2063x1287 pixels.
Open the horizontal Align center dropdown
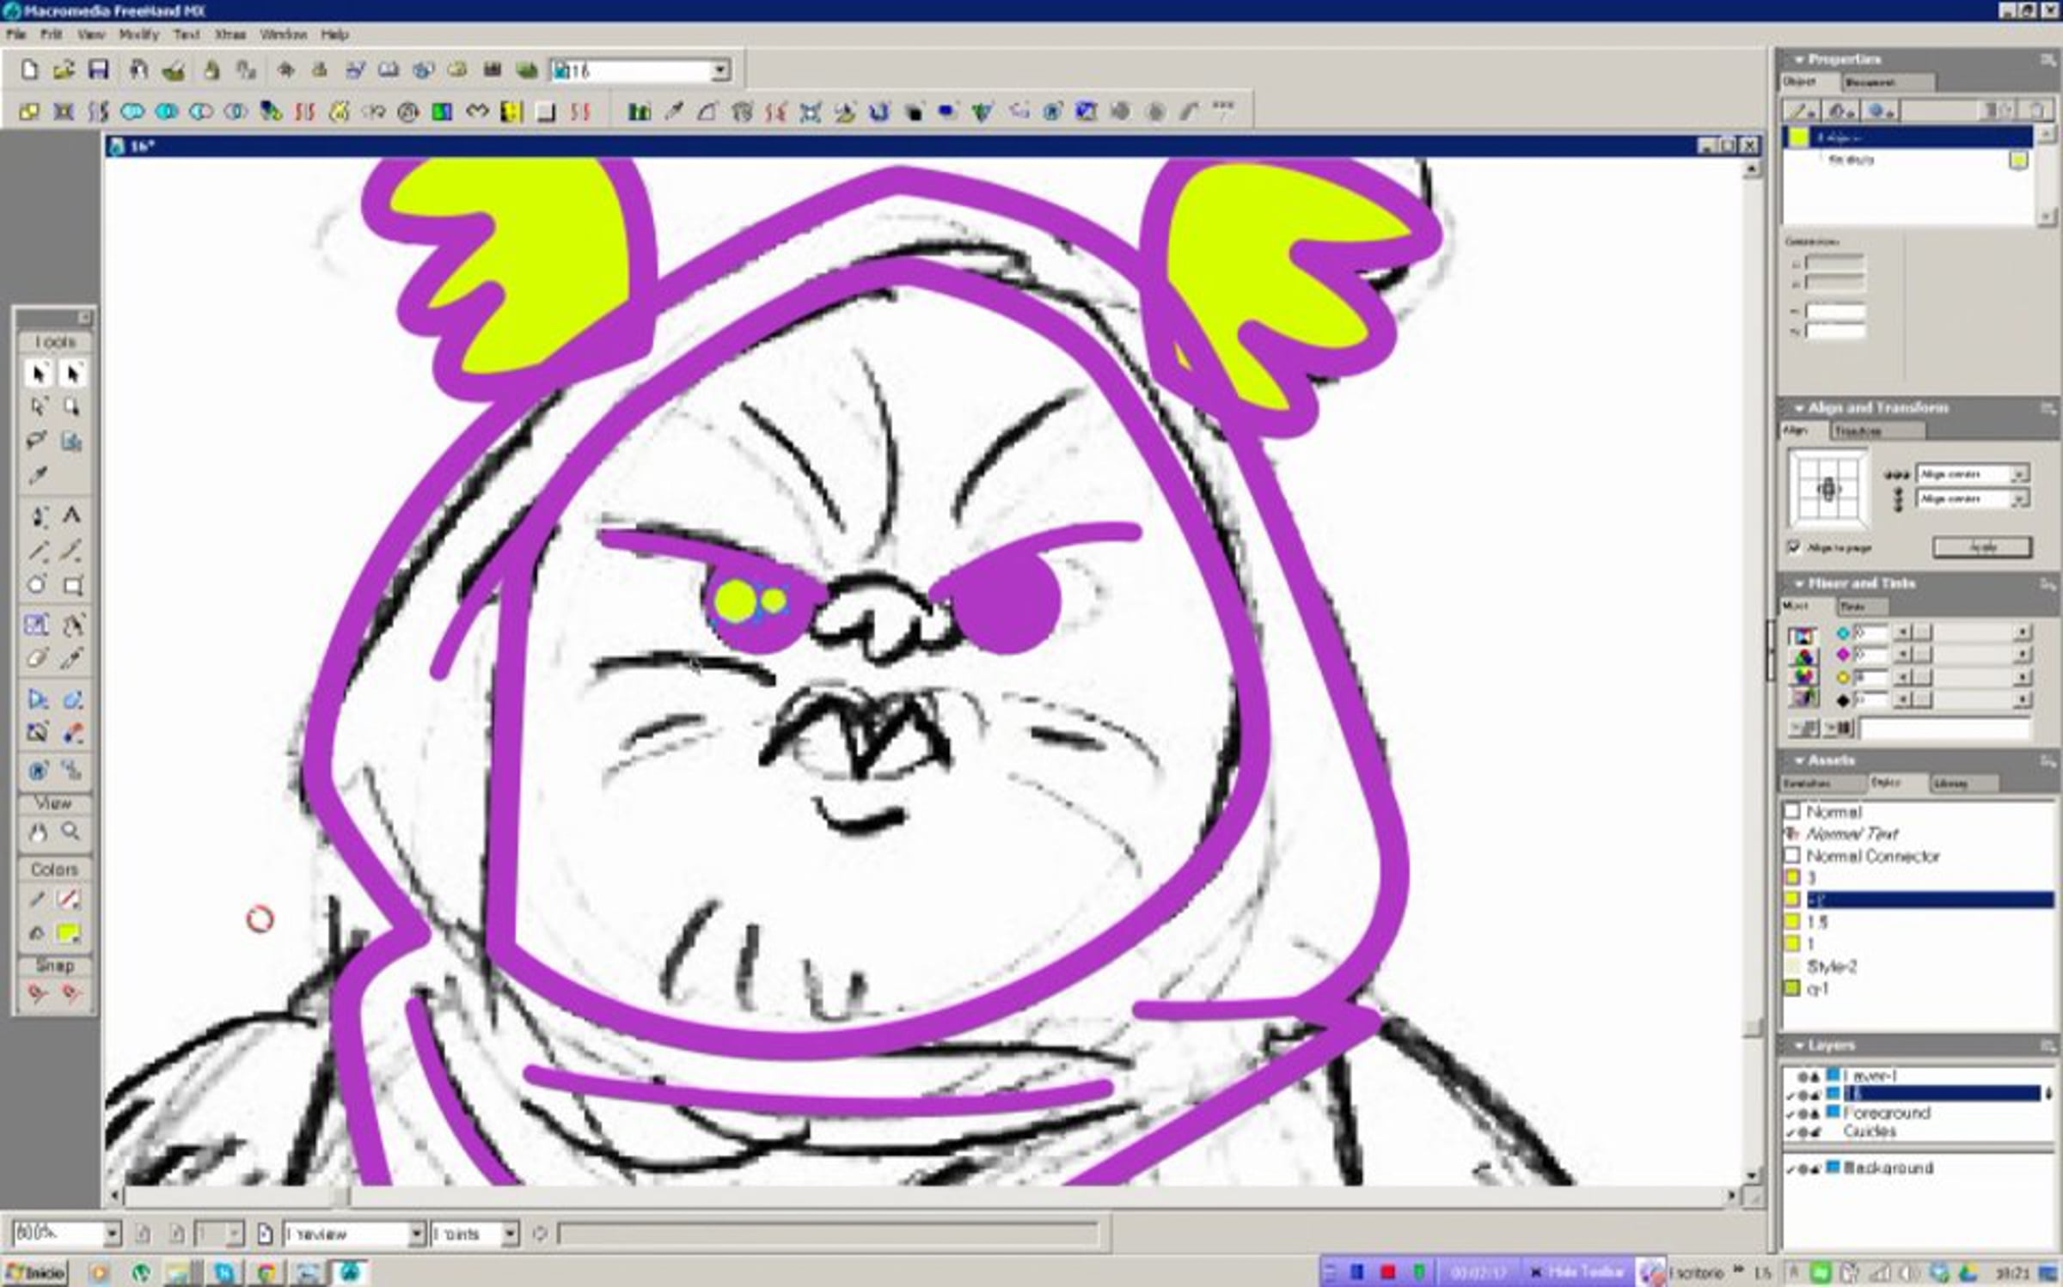pos(2018,474)
